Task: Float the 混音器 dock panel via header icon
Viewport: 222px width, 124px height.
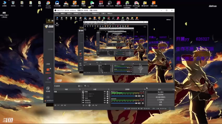Action: pos(145,89)
